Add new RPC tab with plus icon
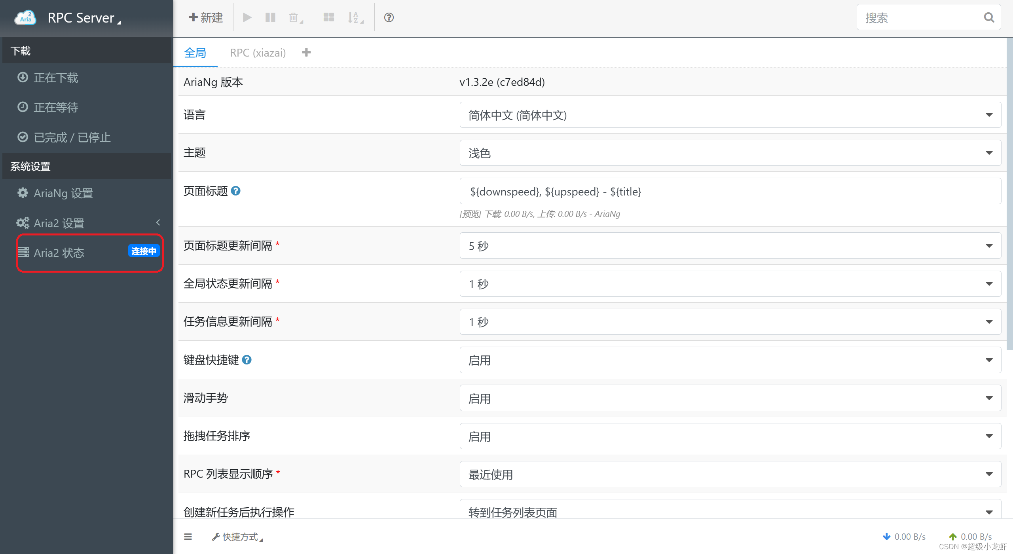The width and height of the screenshot is (1013, 554). click(306, 52)
